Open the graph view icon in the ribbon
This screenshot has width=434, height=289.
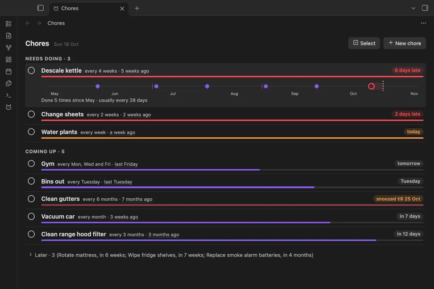(9, 48)
